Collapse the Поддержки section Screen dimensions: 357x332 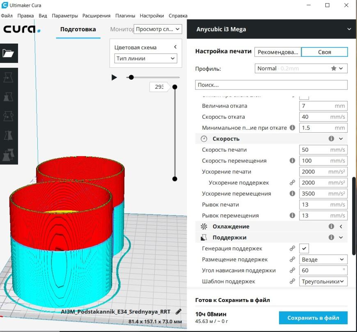pos(341,237)
